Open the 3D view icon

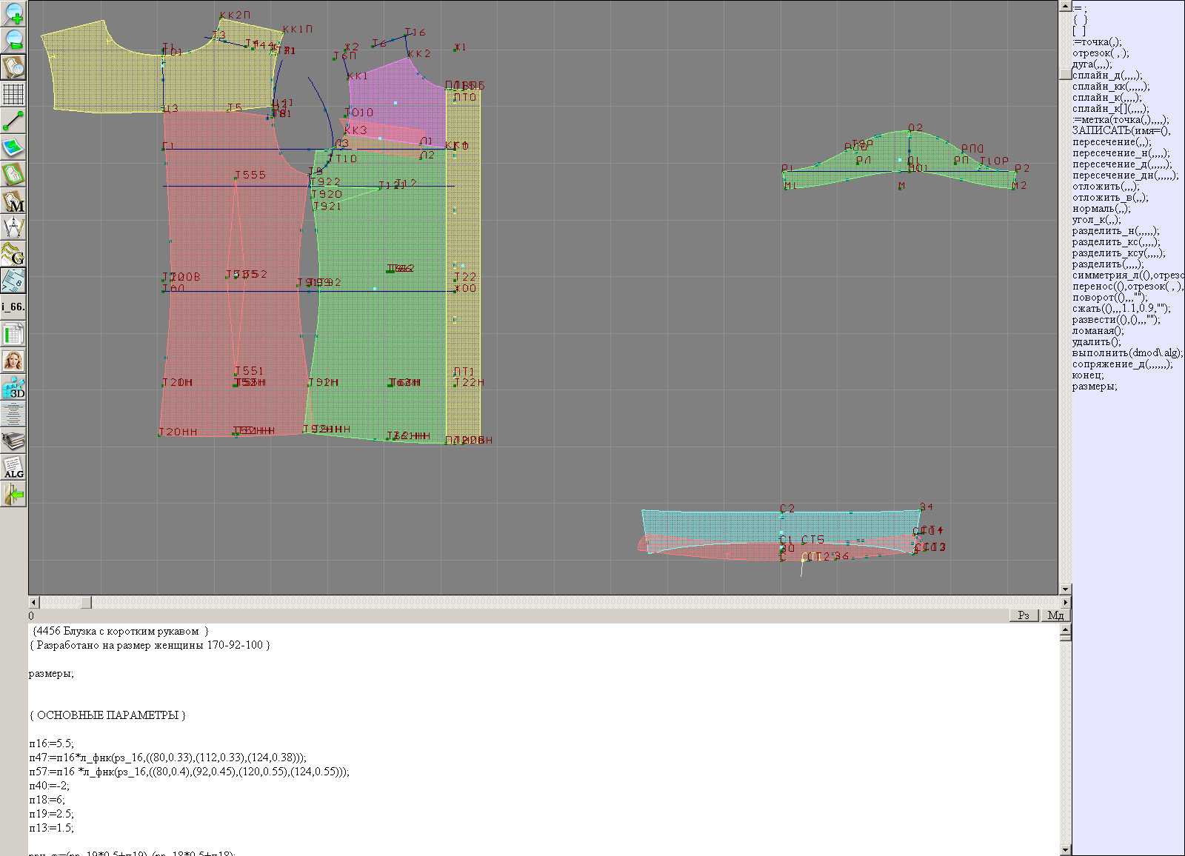coord(13,387)
